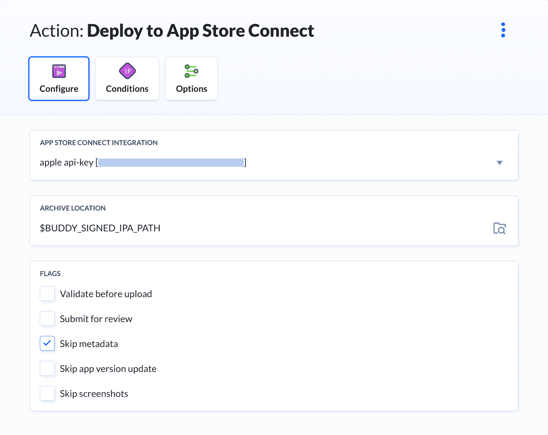548x435 pixels.
Task: Enable Validate before upload checkbox
Action: click(x=47, y=294)
